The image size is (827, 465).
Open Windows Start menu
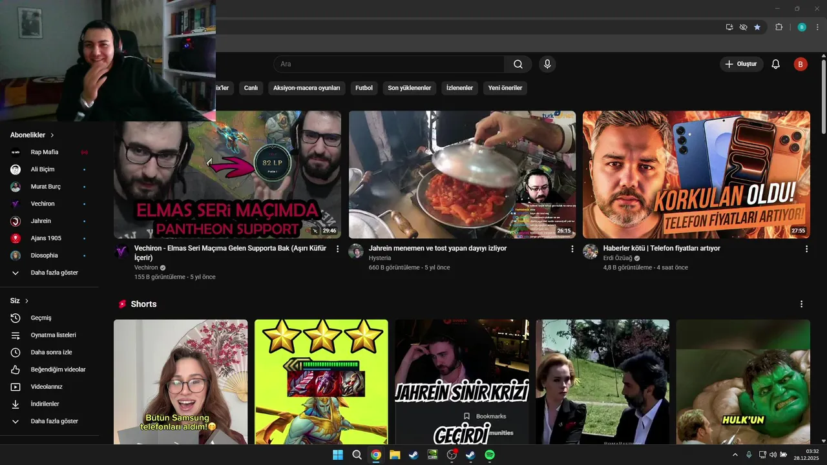[338, 455]
